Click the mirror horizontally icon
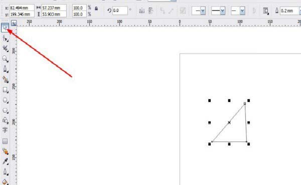The height and width of the screenshot is (185, 301). pos(142,10)
